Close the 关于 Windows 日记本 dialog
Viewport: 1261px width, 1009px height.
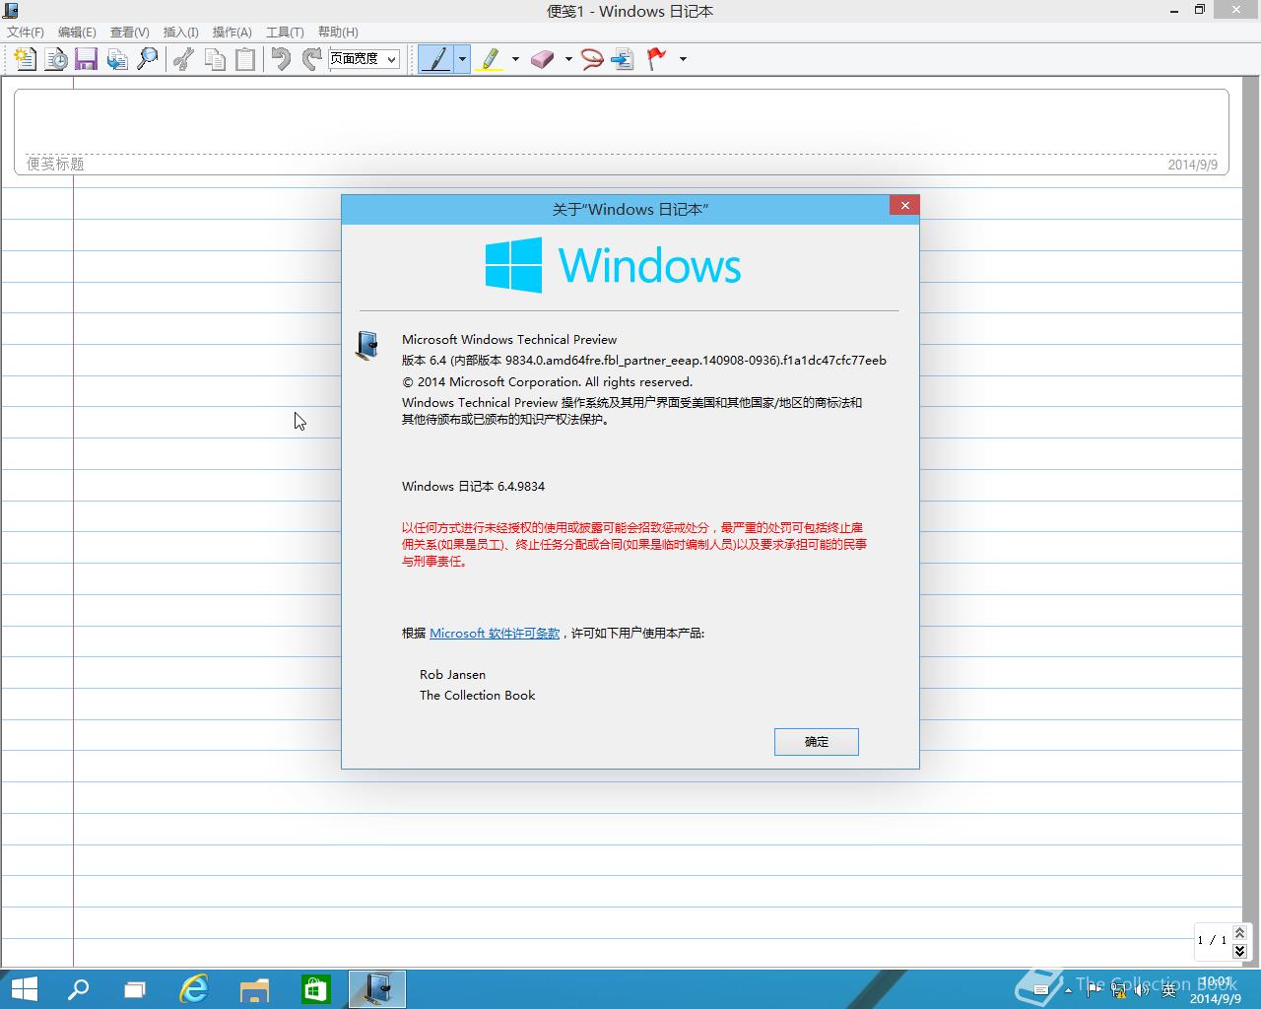tap(904, 205)
